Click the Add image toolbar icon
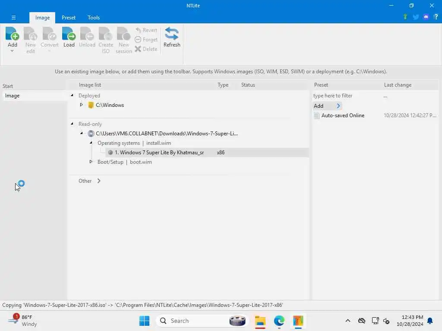The height and width of the screenshot is (331, 442). (x=12, y=37)
